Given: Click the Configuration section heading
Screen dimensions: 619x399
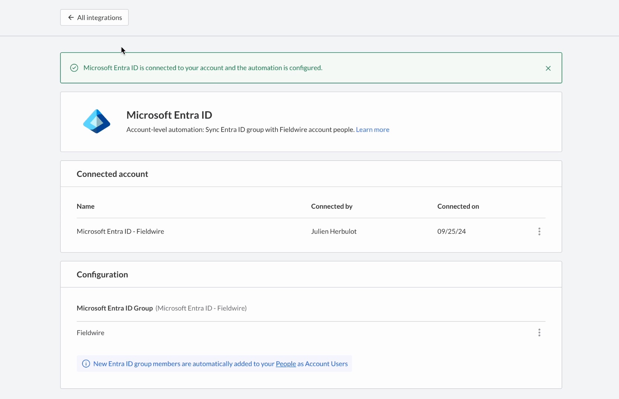Looking at the screenshot, I should 102,274.
